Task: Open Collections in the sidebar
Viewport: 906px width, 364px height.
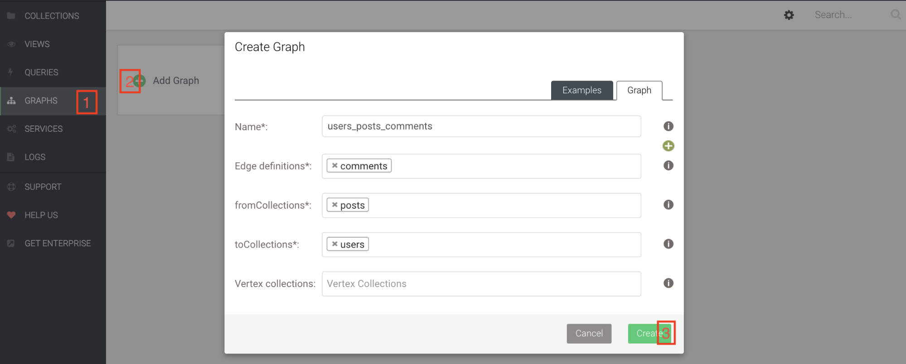Action: tap(52, 16)
